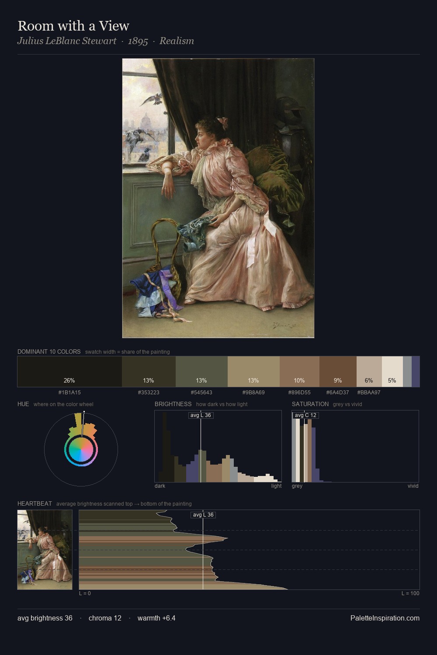Click the 'DOMINANT 10 COLORS' heading
This screenshot has width=437, height=655.
[49, 352]
